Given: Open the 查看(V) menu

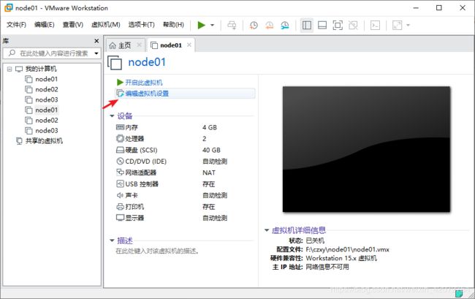Looking at the screenshot, I should pos(72,25).
